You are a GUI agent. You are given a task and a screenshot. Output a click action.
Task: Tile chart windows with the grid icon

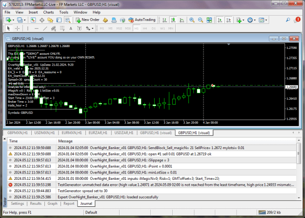[x=209, y=20]
